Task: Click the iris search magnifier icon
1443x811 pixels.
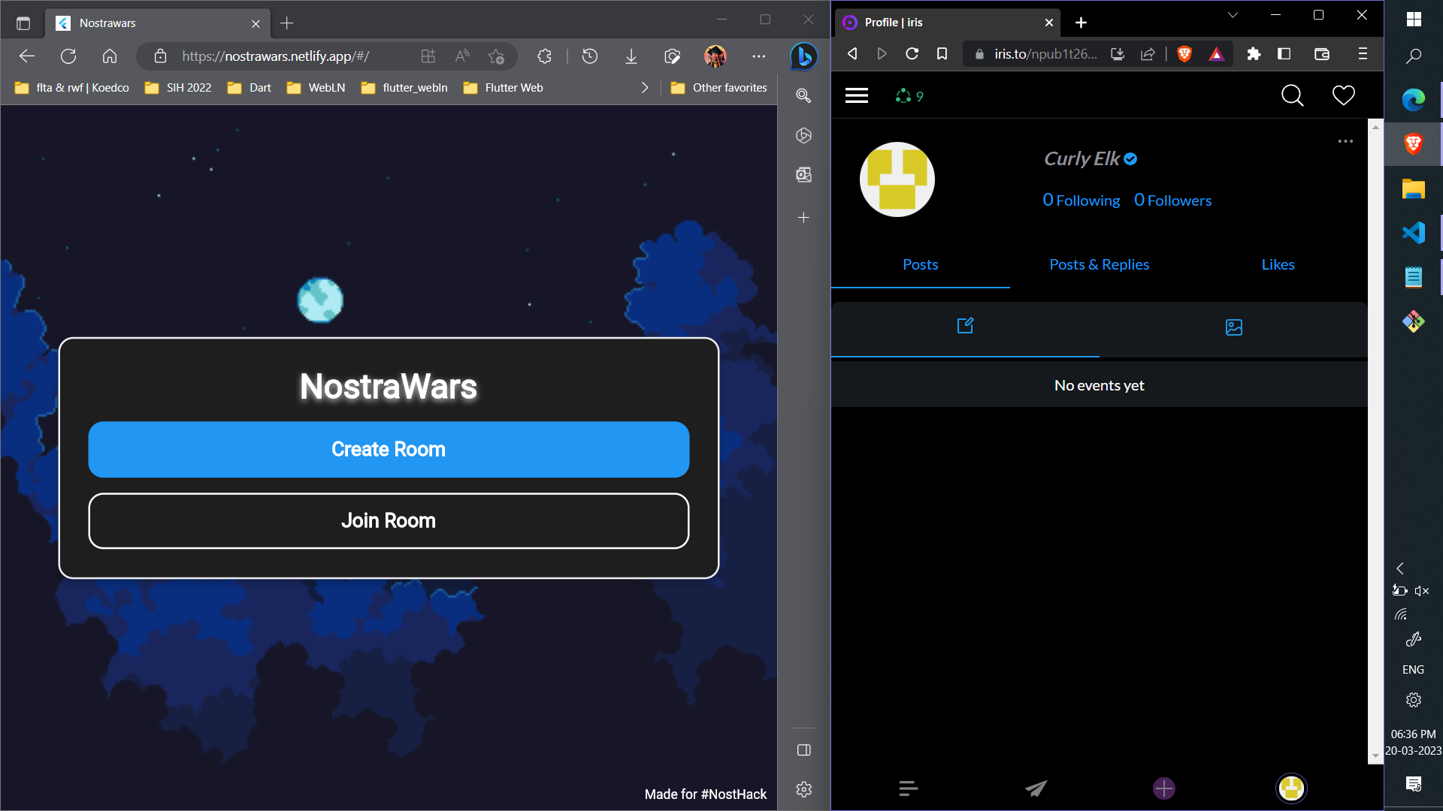Action: [x=1292, y=95]
